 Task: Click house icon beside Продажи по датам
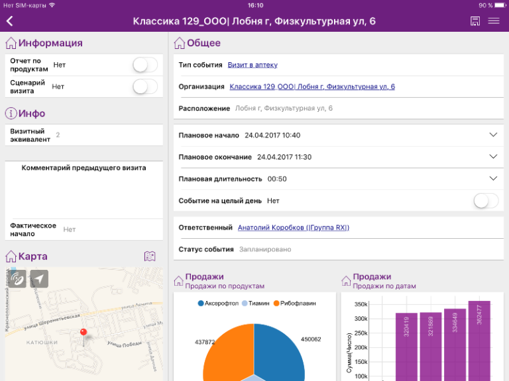[x=346, y=280]
